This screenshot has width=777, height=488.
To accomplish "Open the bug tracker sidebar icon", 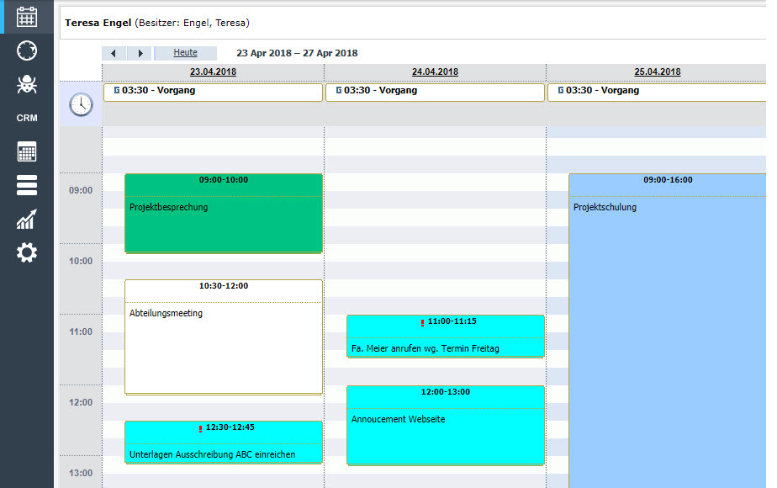I will point(27,84).
